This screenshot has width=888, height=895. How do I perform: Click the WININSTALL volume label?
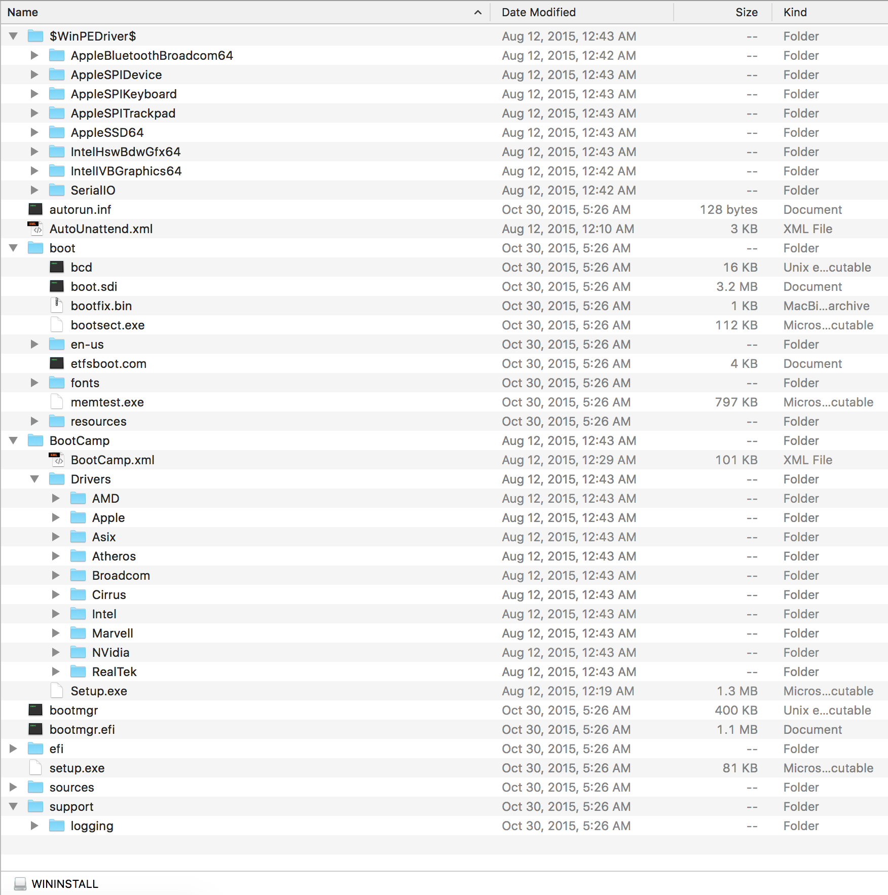coord(65,884)
